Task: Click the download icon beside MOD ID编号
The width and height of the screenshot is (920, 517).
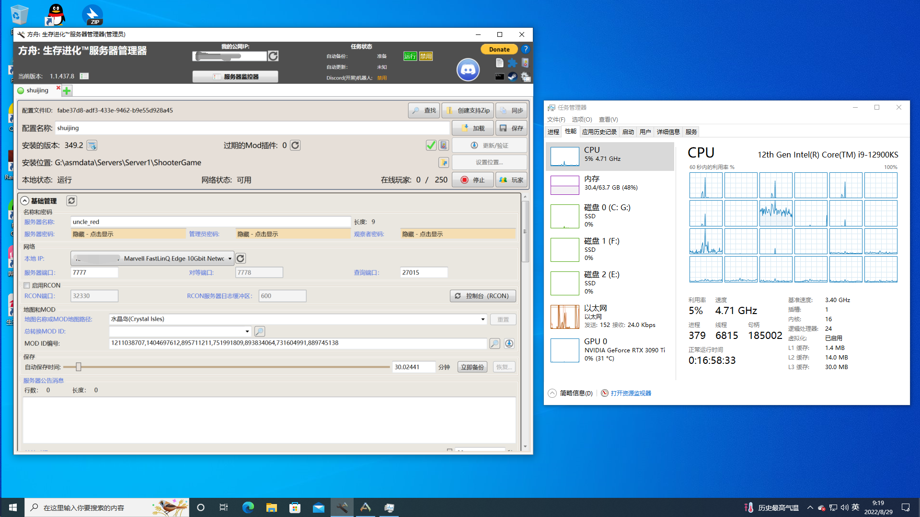Action: coord(509,343)
